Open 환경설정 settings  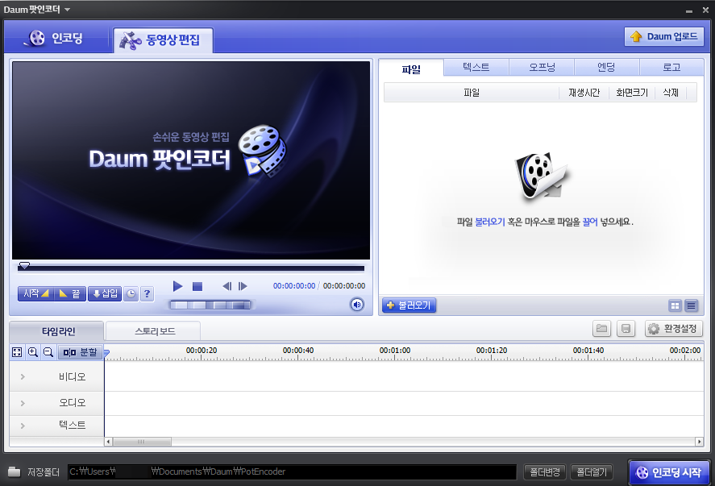(x=674, y=328)
